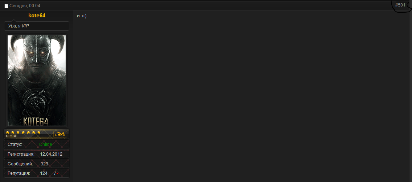412x182 pixels.
Task: Click the message count 329
Action: tap(44, 164)
